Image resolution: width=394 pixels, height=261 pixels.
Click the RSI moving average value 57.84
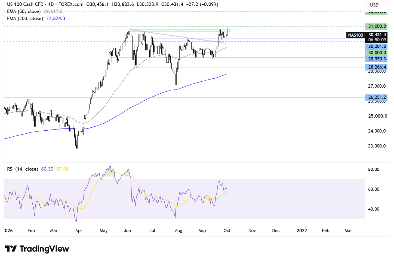62,169
